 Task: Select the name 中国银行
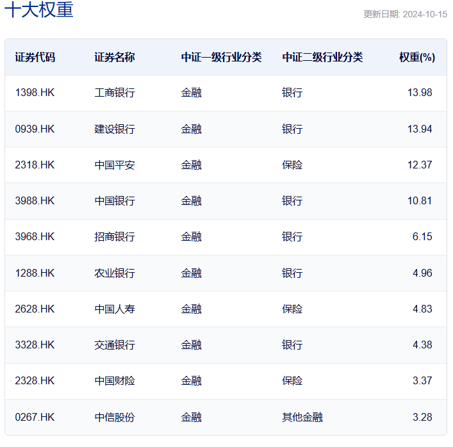point(115,200)
